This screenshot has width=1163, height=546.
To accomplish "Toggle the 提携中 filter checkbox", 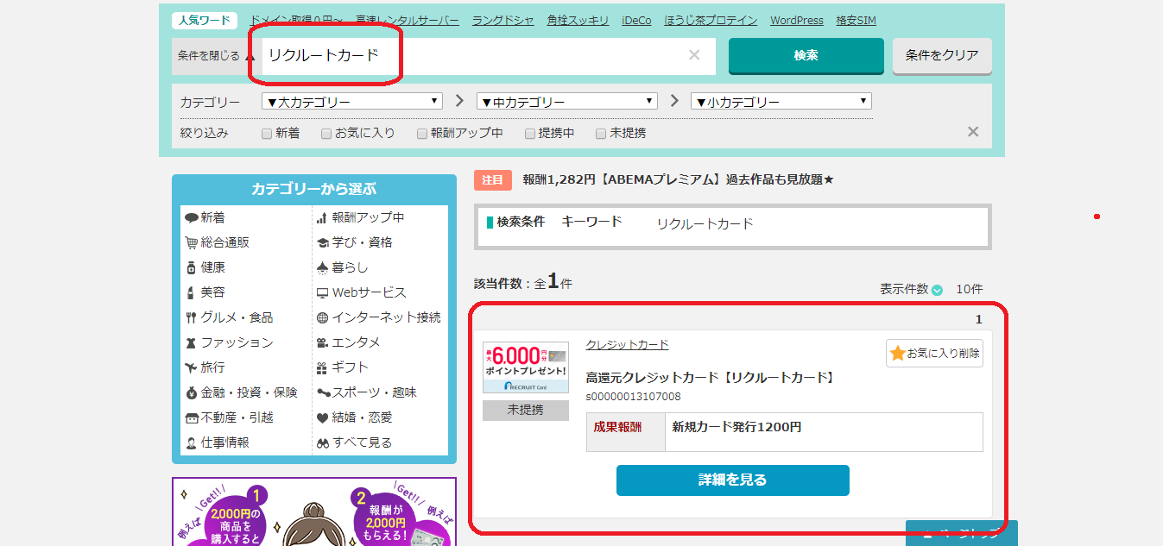I will 530,134.
